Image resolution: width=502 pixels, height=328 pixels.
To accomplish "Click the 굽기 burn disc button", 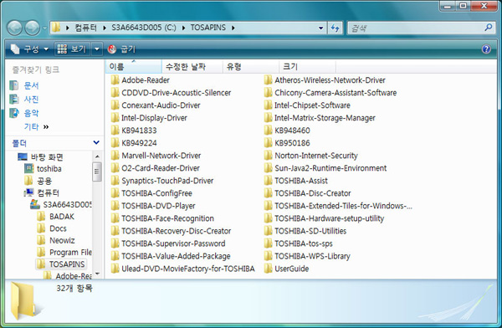I will pos(121,49).
